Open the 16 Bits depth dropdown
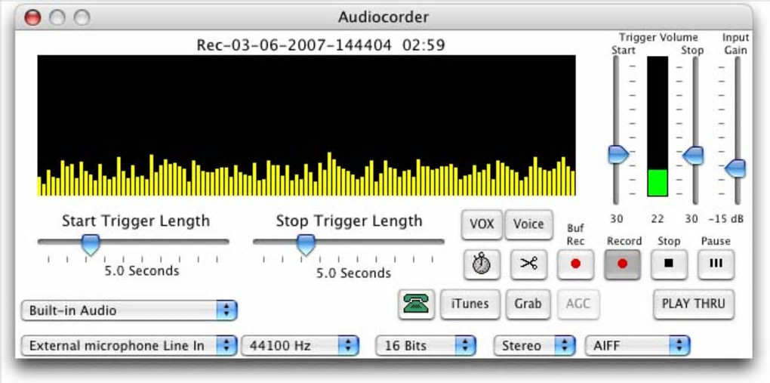 tap(425, 346)
